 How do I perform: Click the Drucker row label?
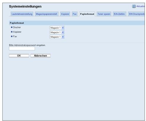[17, 27]
